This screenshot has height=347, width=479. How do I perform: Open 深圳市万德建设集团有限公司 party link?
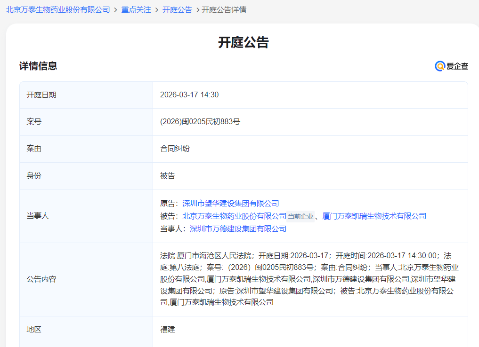tap(238, 229)
